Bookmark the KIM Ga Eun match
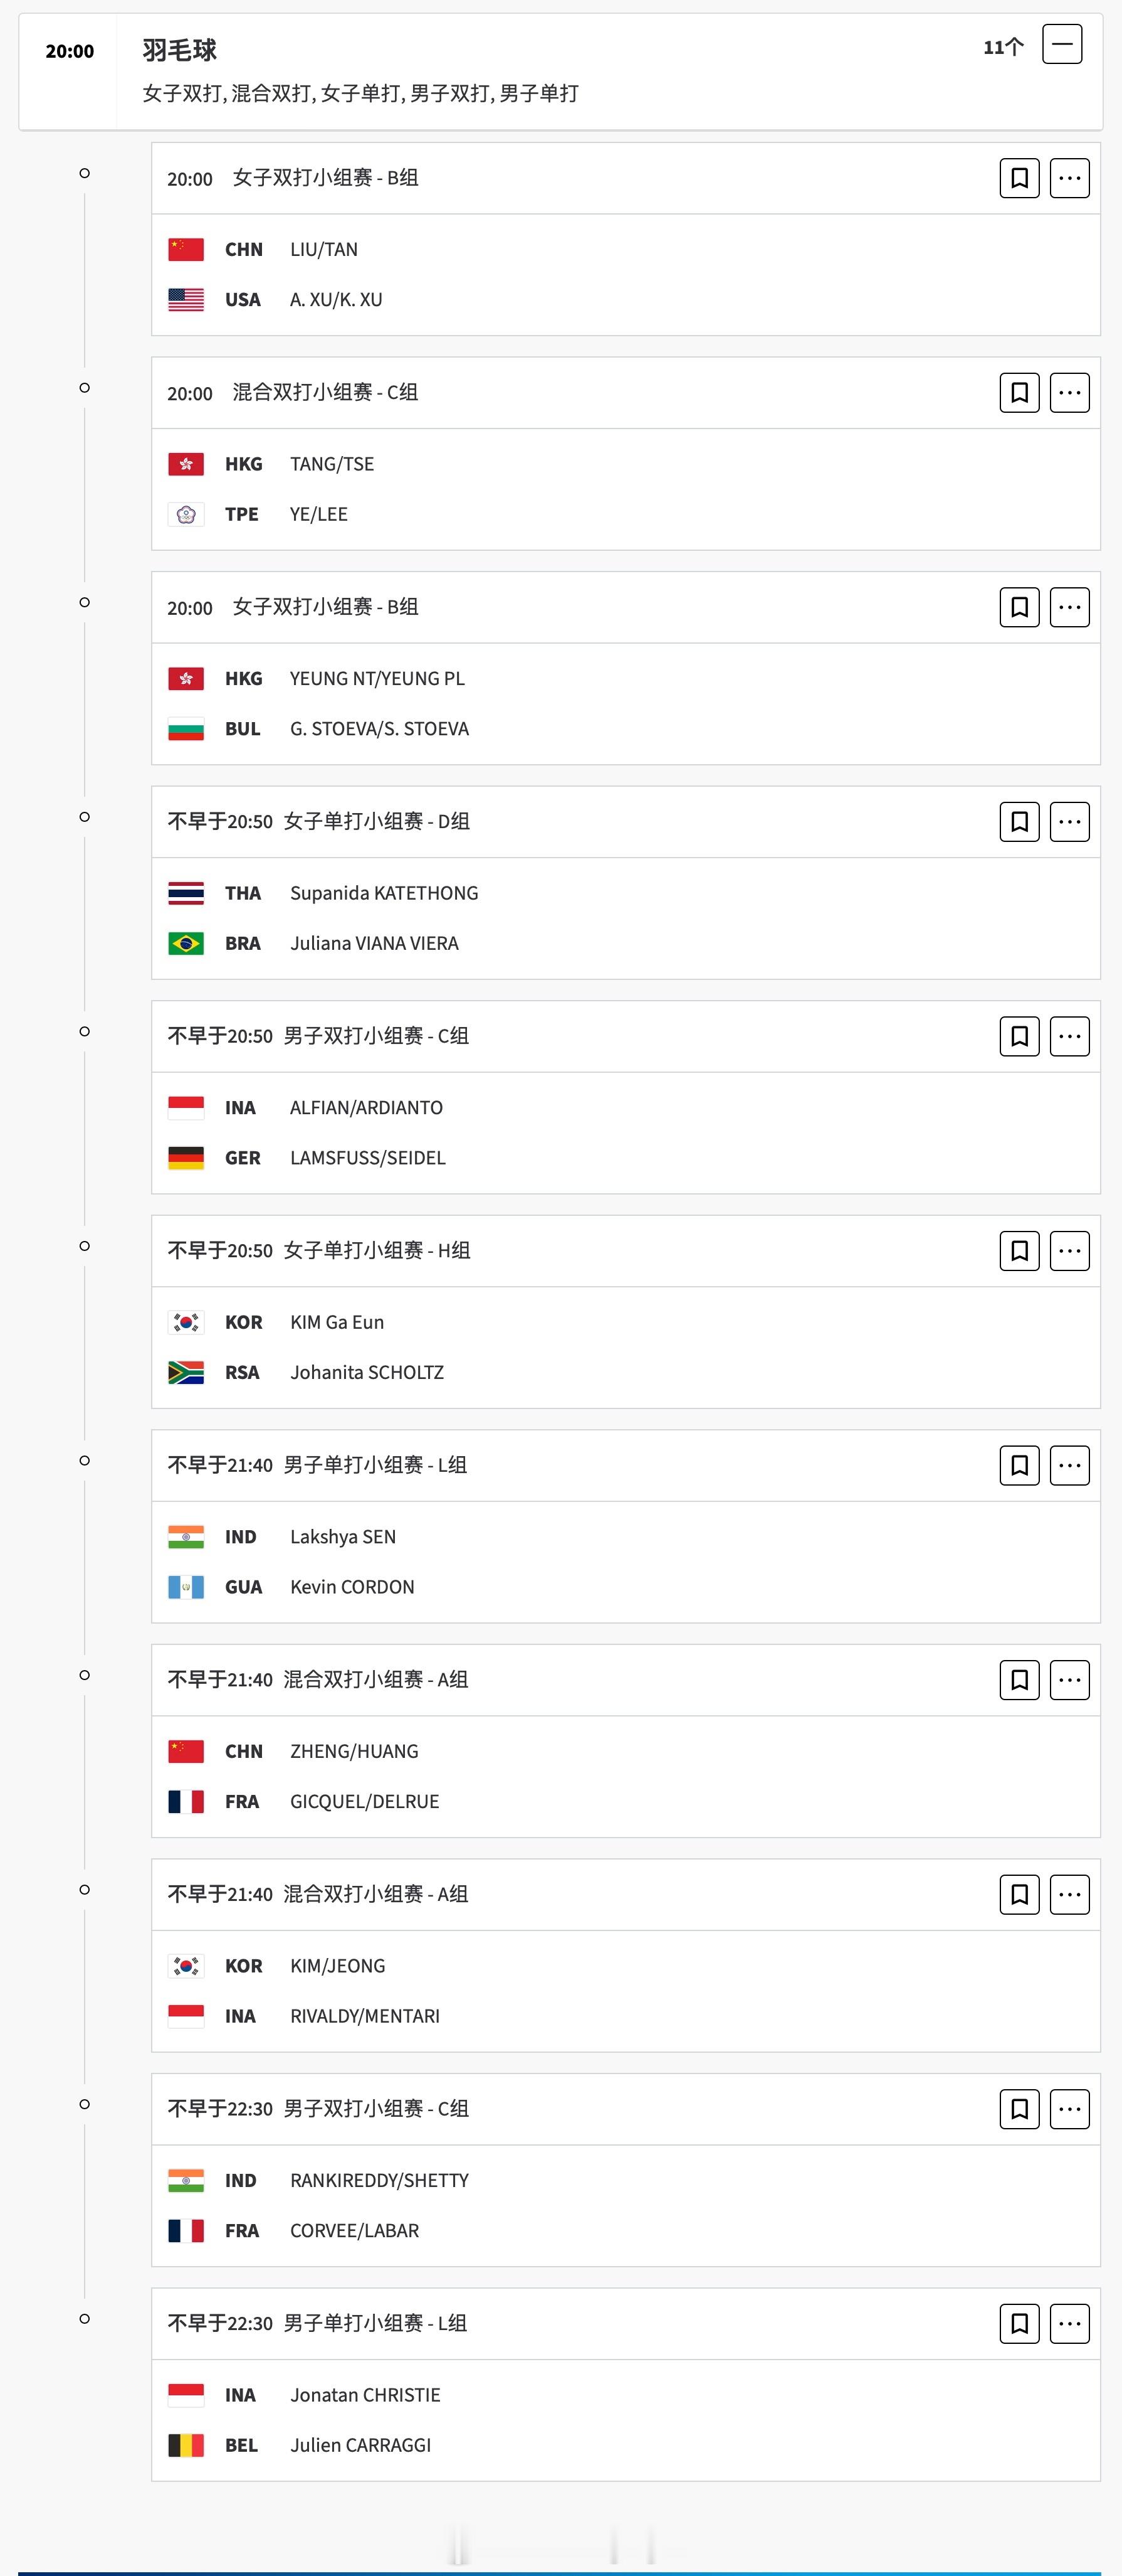Viewport: 1122px width, 2576px height. pos(1019,1250)
